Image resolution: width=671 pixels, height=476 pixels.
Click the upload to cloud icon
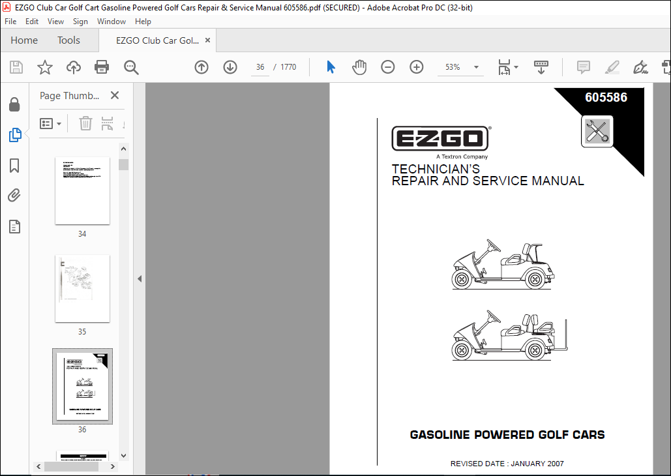point(74,67)
